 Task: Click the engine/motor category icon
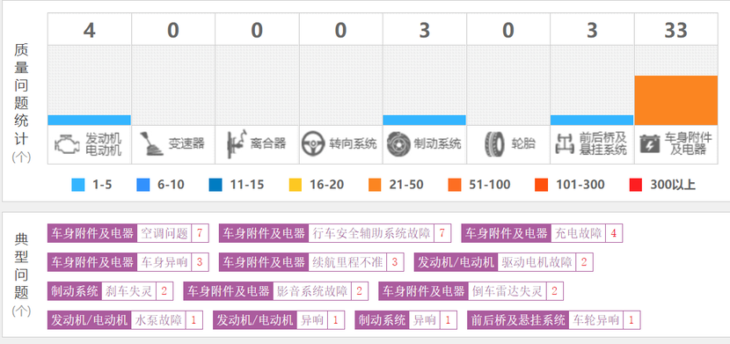(x=68, y=144)
